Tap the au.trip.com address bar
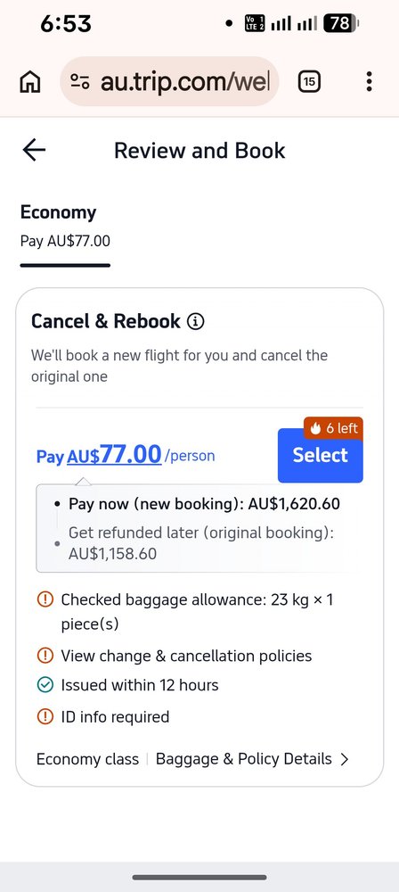Viewport: 399px width, 892px height. tap(169, 82)
